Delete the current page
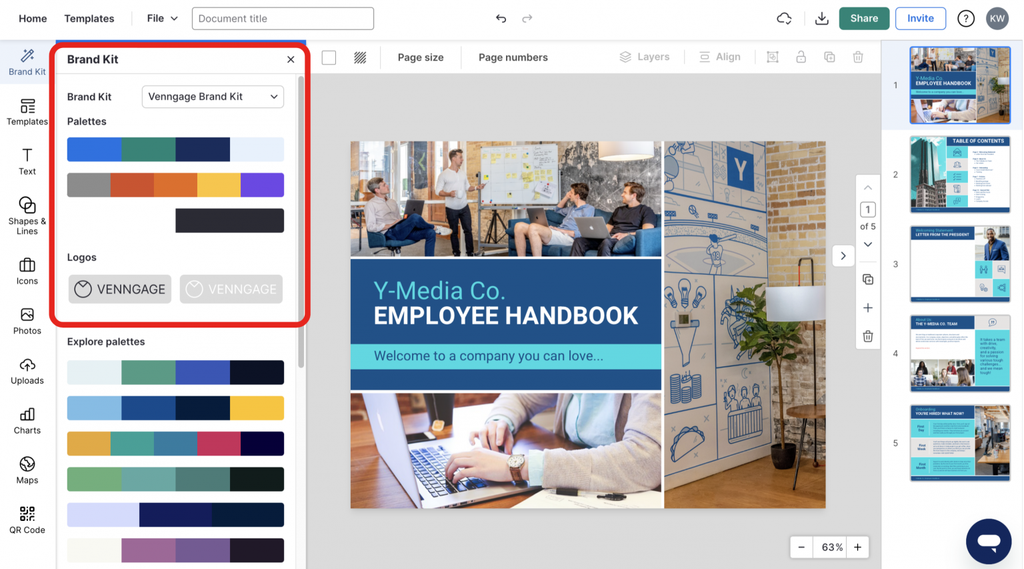 867,336
